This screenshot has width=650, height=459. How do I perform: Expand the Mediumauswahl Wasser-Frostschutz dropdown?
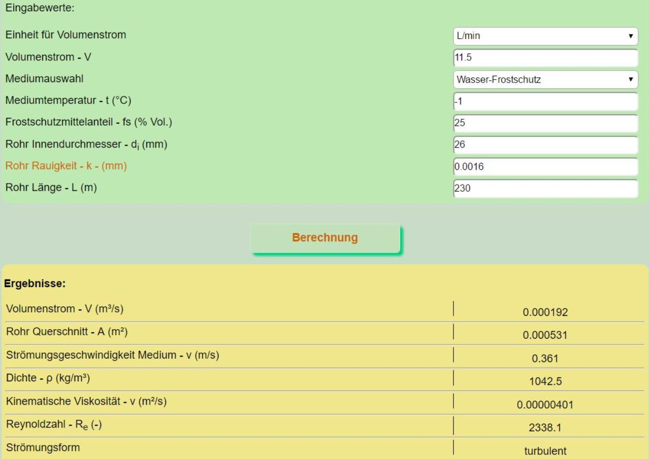[x=545, y=80]
